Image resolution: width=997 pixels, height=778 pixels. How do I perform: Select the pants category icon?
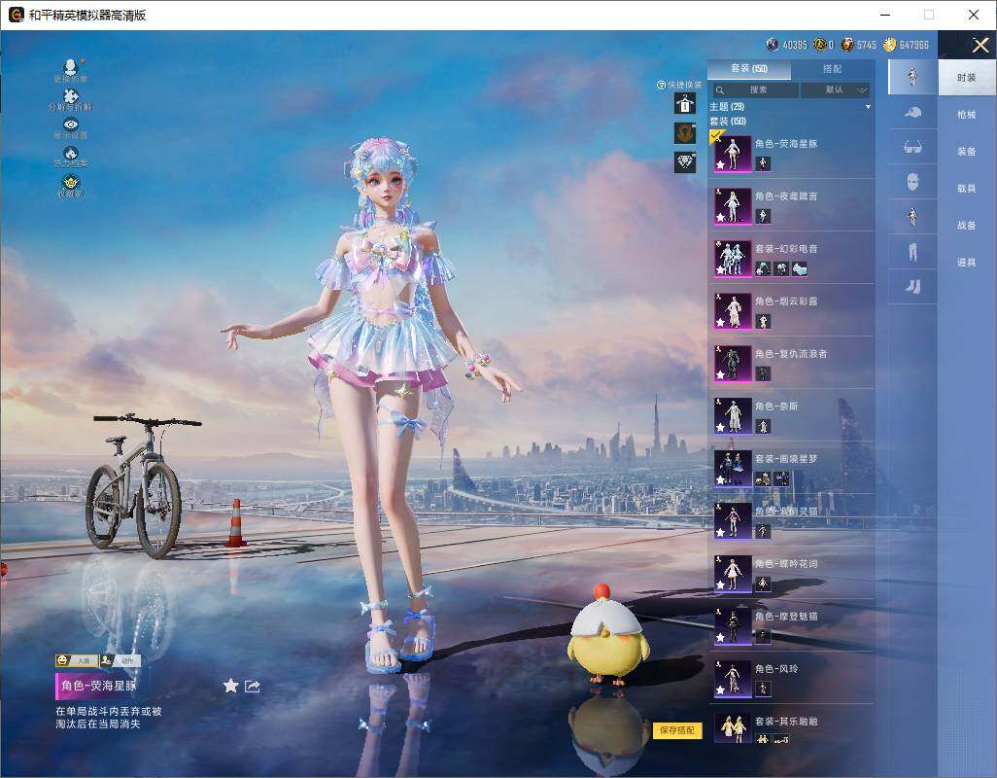(912, 252)
